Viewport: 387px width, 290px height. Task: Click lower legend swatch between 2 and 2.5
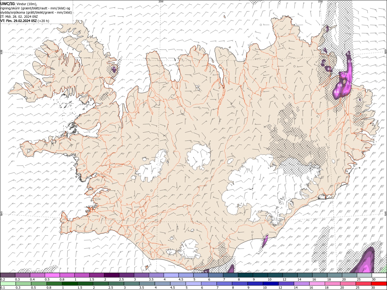coord(101,284)
